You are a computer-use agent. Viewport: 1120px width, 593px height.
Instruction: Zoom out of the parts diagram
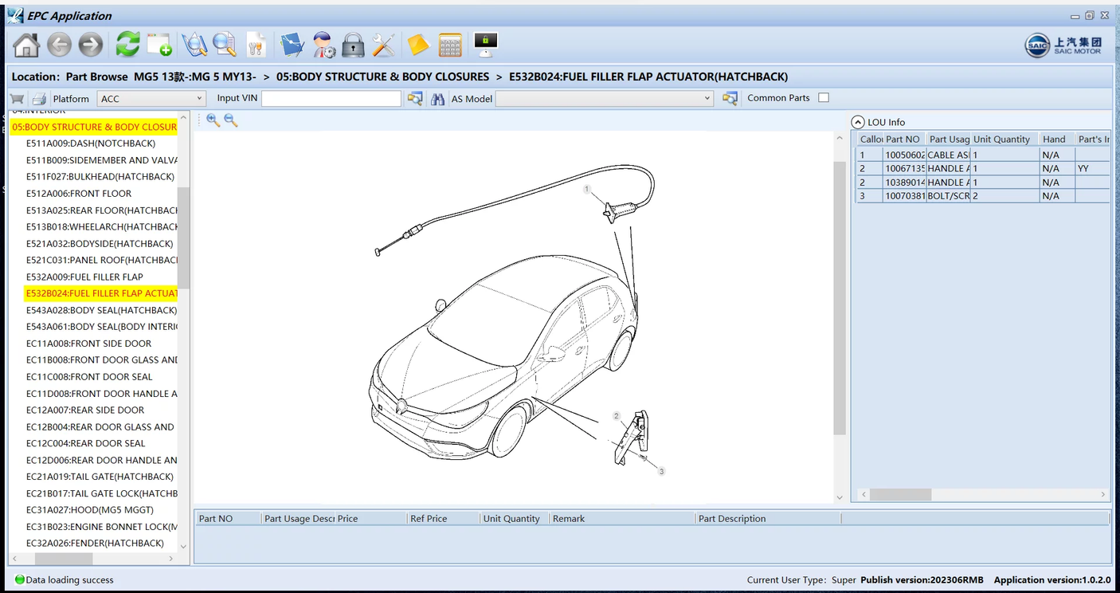click(x=231, y=120)
